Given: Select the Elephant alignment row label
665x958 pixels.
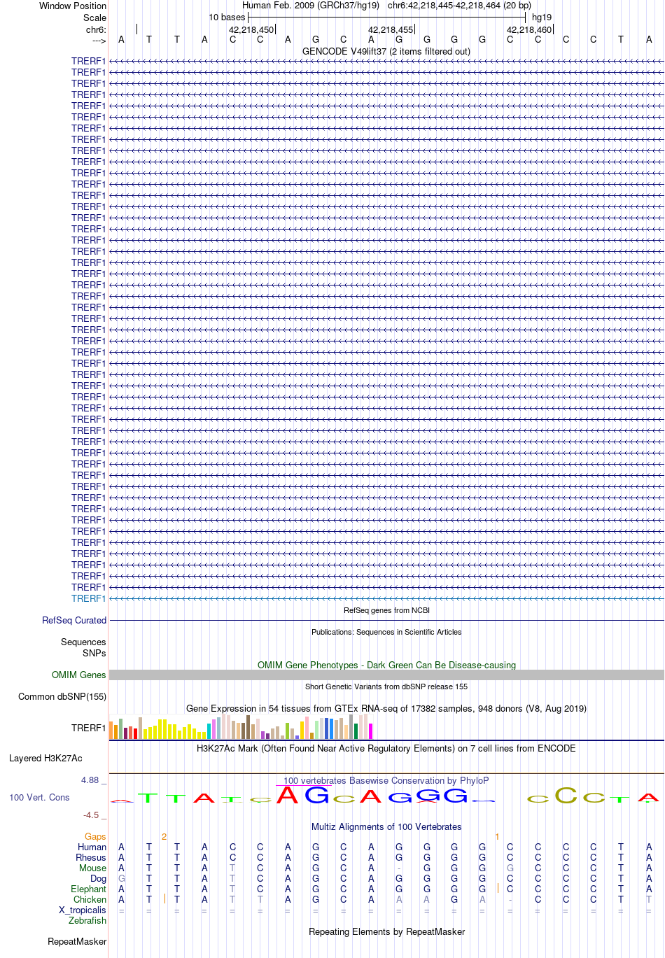Looking at the screenshot, I should pyautogui.click(x=88, y=889).
